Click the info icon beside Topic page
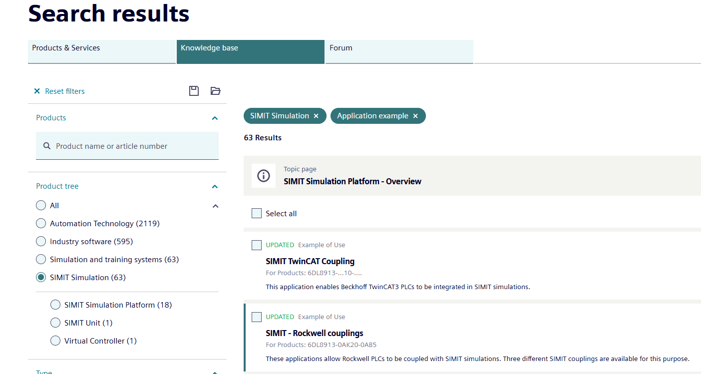 point(263,176)
